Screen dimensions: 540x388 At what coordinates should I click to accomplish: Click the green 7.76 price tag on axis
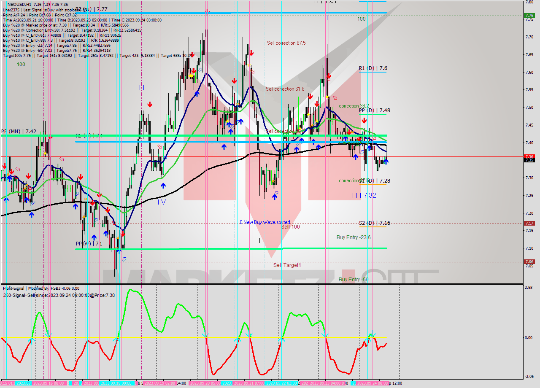529,16
